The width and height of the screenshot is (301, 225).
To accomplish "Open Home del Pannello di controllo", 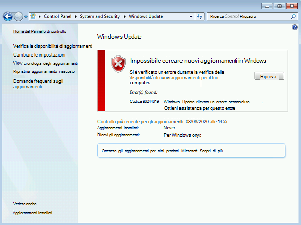I will (39, 31).
